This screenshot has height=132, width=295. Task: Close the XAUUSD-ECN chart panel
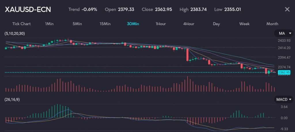pos(287,9)
